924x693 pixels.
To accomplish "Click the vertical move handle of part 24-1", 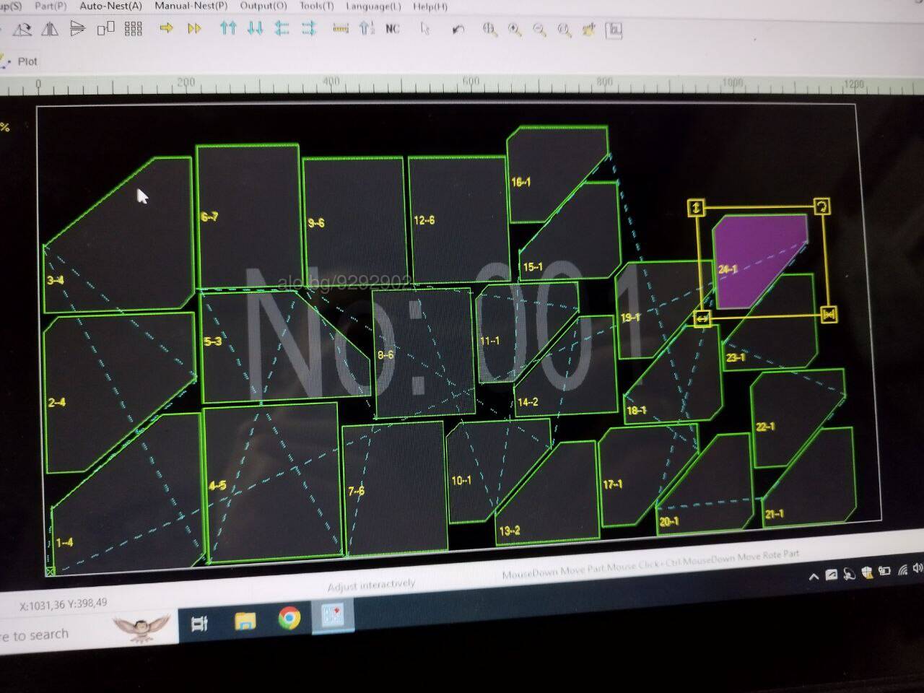I will [x=696, y=208].
